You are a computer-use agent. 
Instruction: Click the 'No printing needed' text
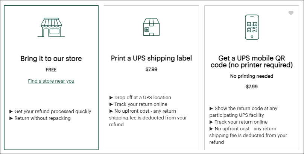click(x=251, y=76)
